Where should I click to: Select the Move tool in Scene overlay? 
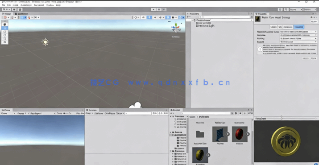pos(4,28)
